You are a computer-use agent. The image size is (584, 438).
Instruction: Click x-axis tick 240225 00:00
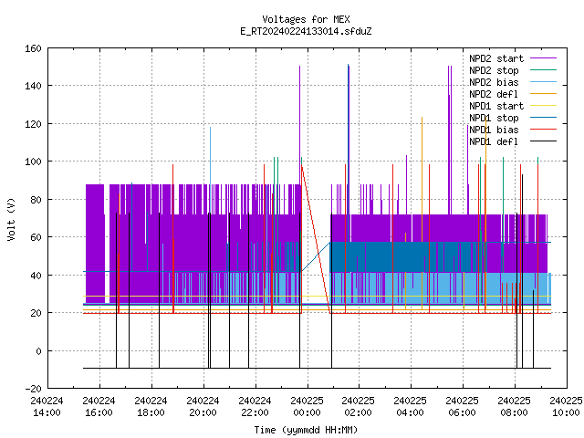(307, 407)
